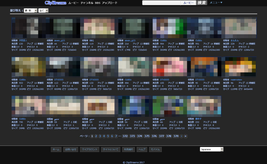This screenshot has height=164, width=267.
Task: Click CUBEo uploader link on 904-view video
Action: (x=163, y=41)
